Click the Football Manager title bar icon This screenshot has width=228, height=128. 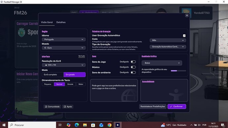pyautogui.click(x=2, y=2)
